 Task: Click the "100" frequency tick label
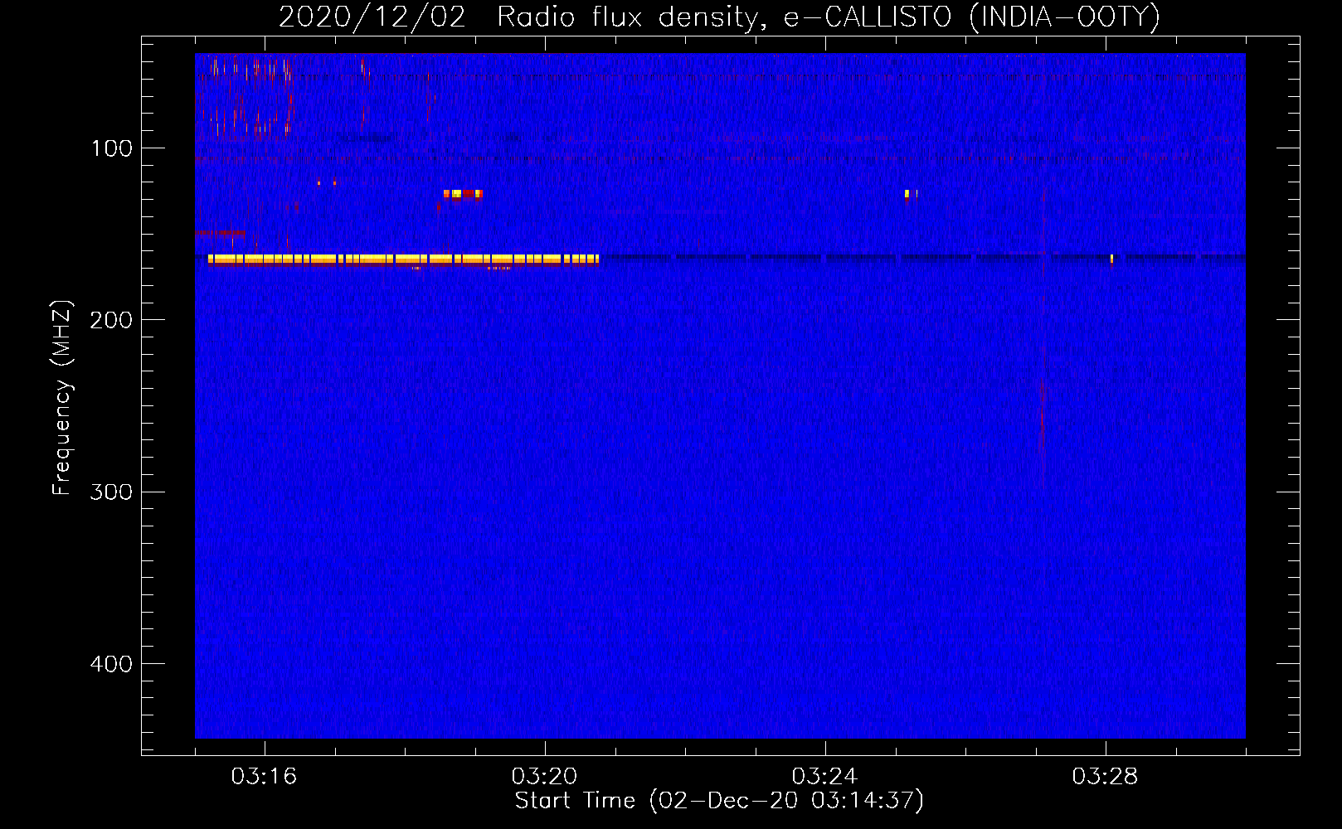[112, 148]
